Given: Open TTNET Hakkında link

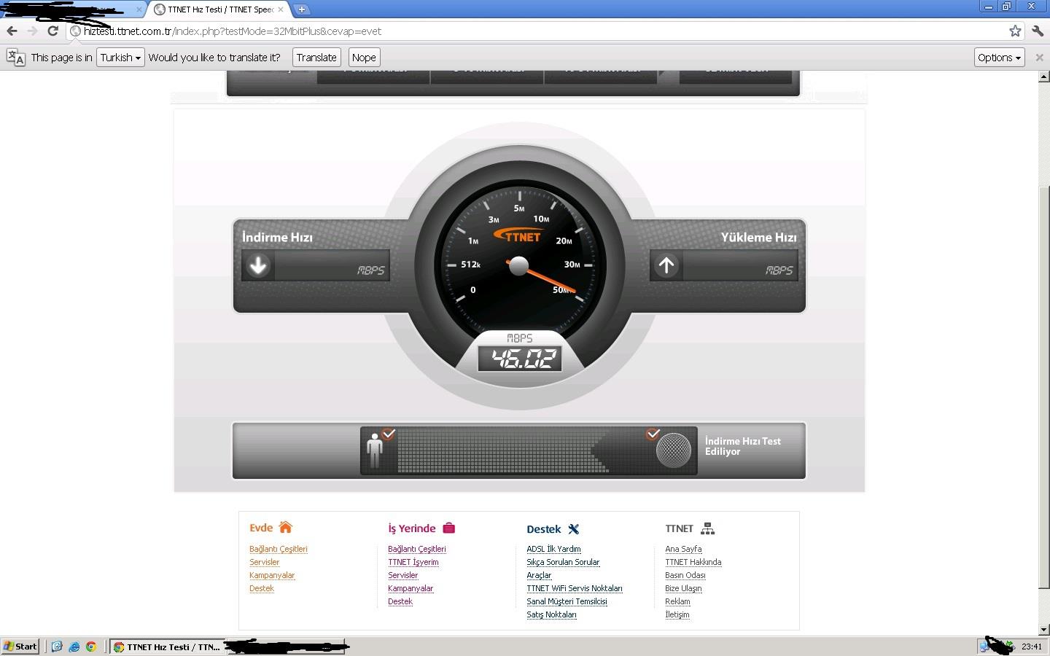Looking at the screenshot, I should click(693, 562).
